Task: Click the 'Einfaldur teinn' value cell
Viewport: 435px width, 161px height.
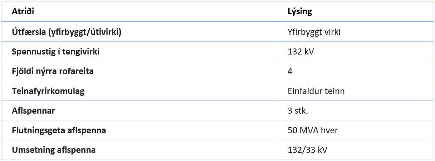Action: tap(316, 91)
